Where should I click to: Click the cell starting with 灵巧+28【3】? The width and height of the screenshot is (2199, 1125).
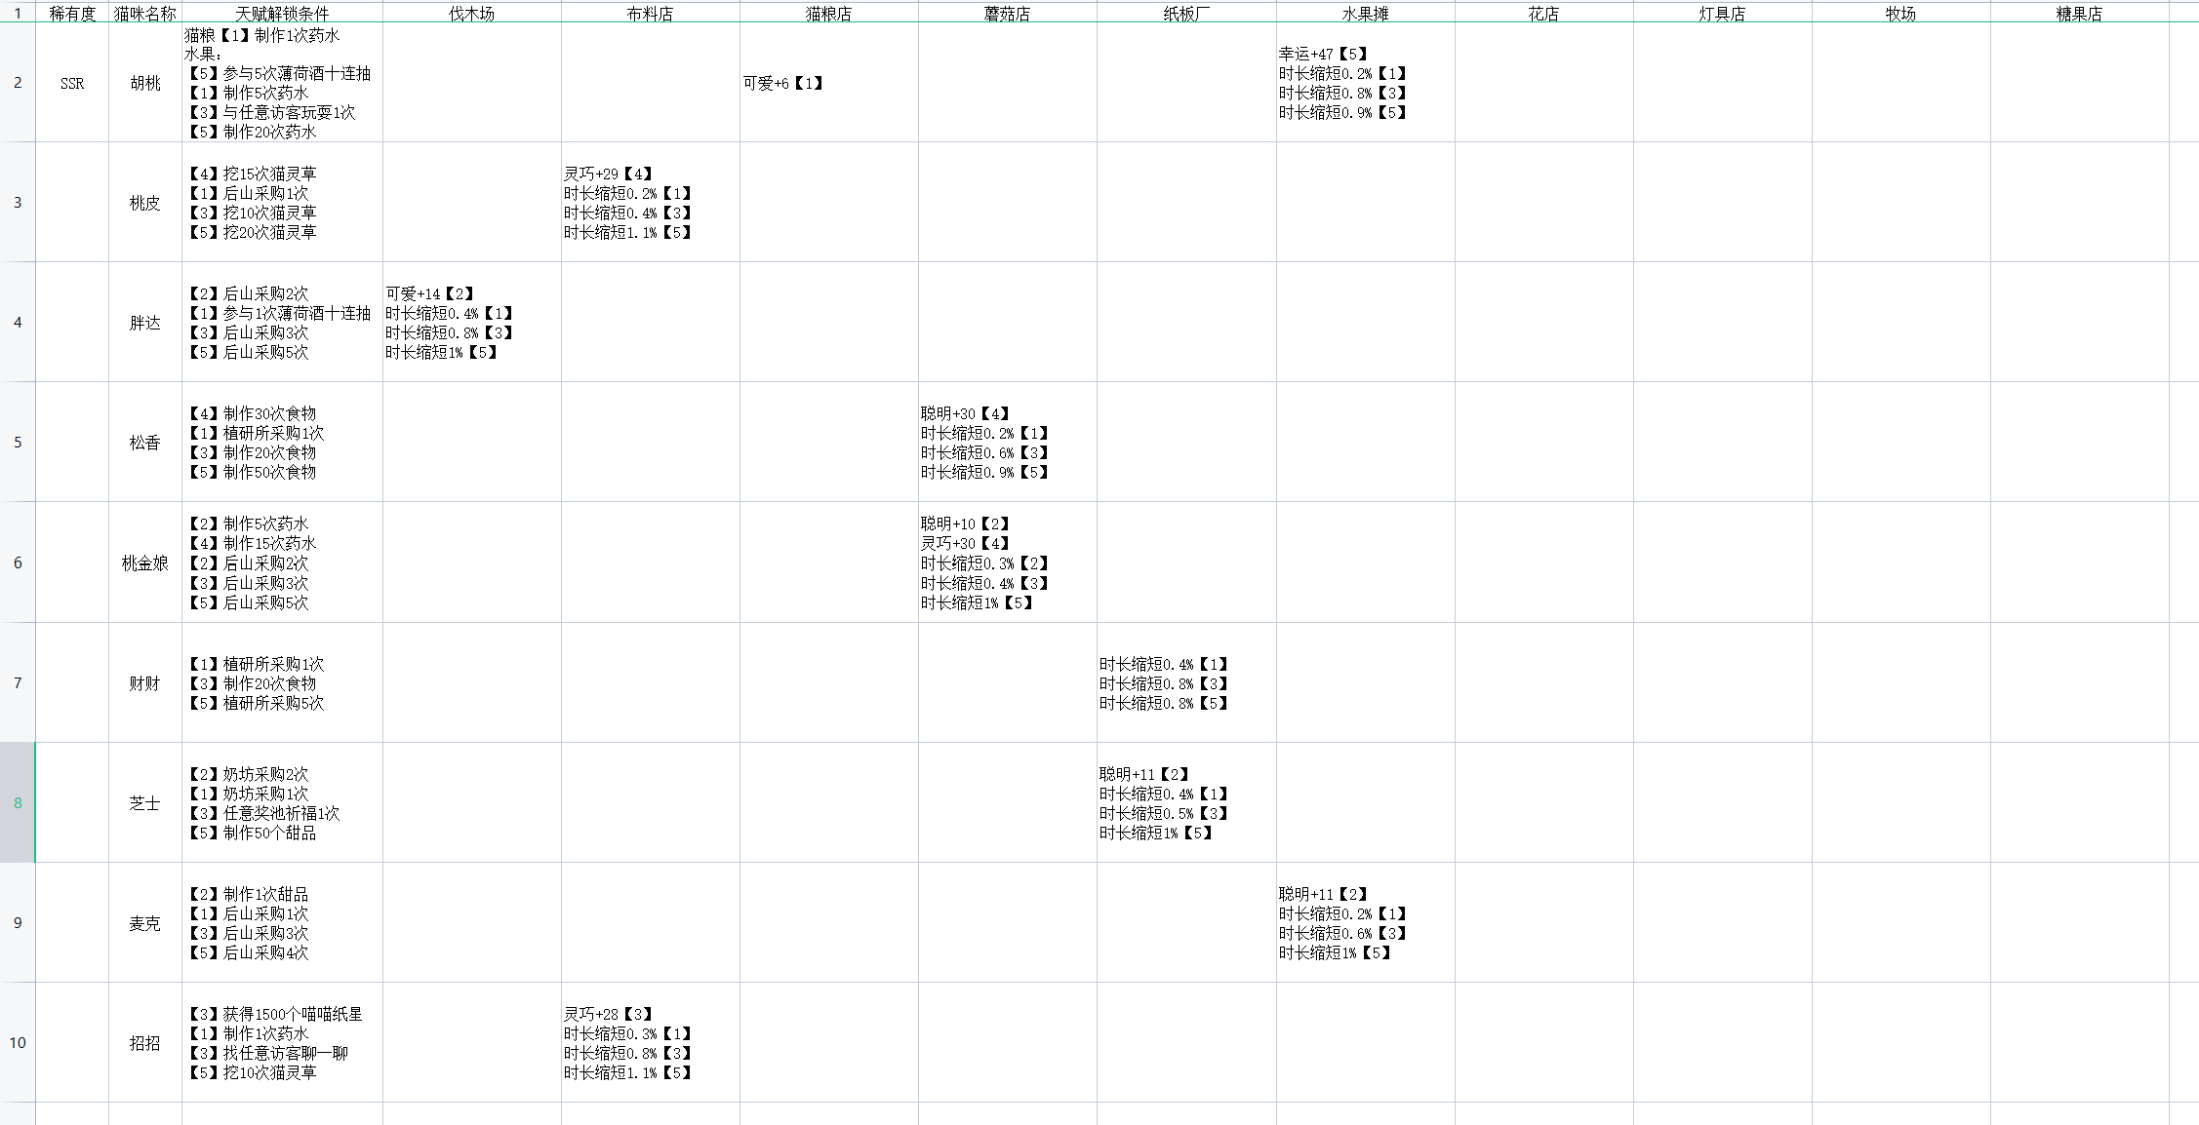[x=651, y=1043]
